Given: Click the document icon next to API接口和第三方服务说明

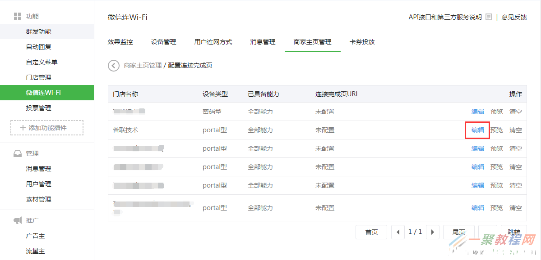Looking at the screenshot, I should [489, 17].
